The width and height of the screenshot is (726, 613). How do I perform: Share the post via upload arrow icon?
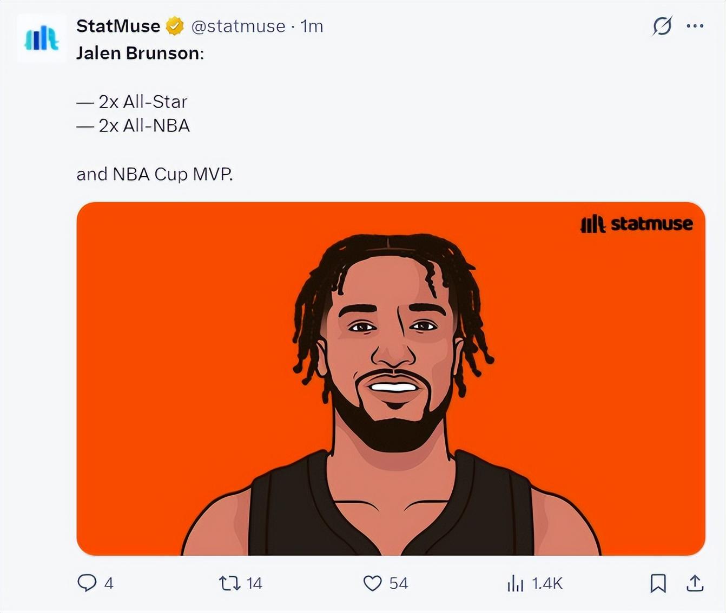(x=695, y=583)
